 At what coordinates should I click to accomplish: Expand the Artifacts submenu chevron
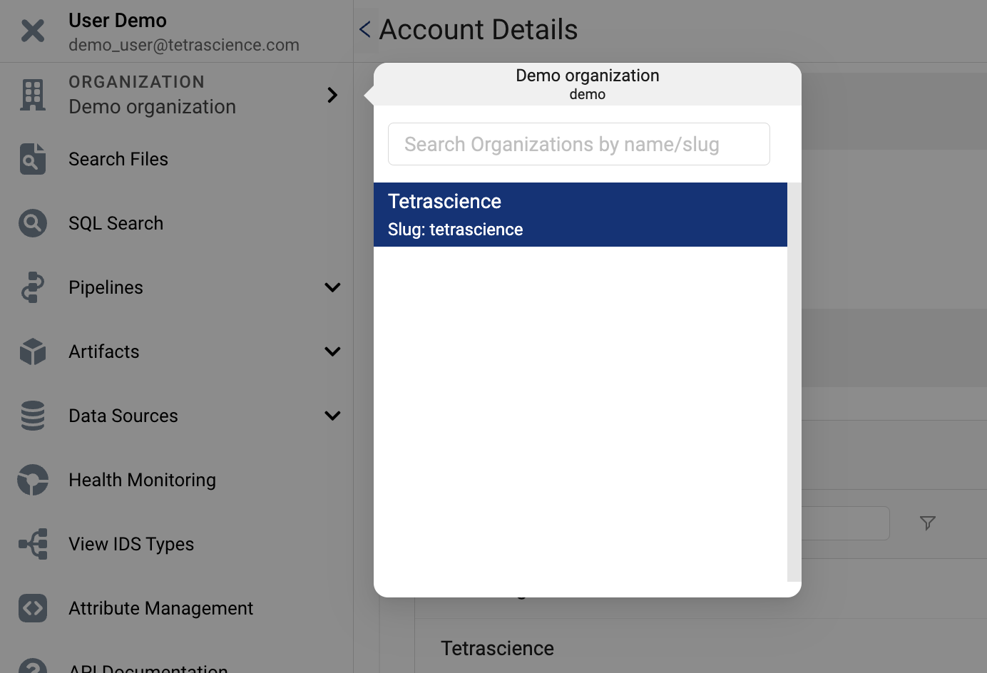(332, 351)
